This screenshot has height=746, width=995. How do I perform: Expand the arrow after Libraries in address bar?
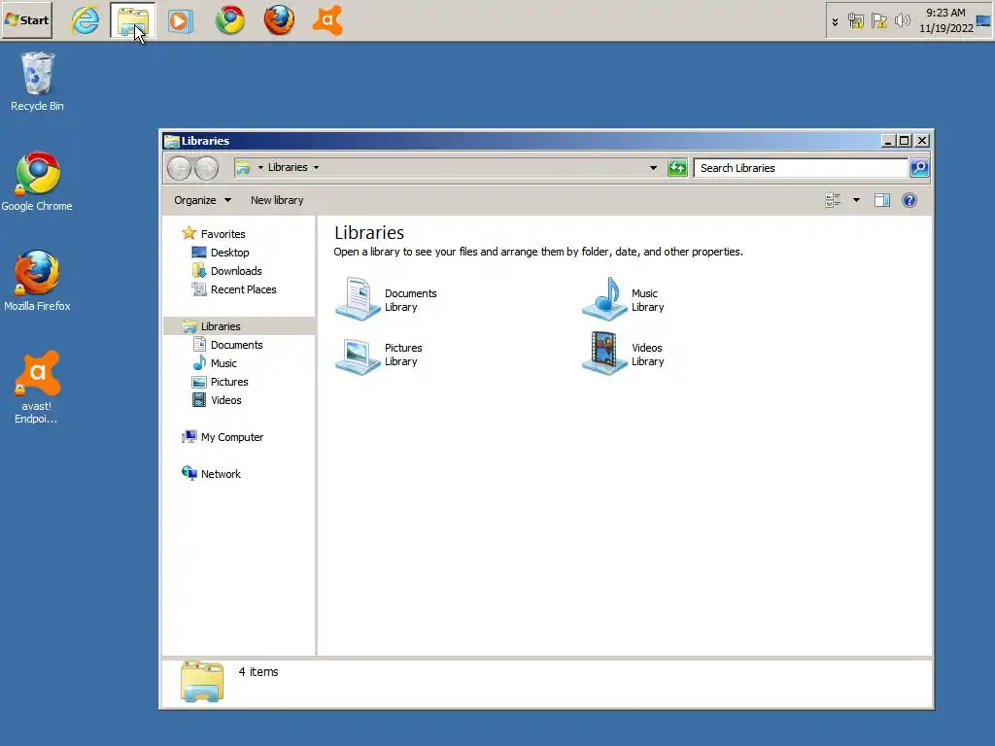316,167
